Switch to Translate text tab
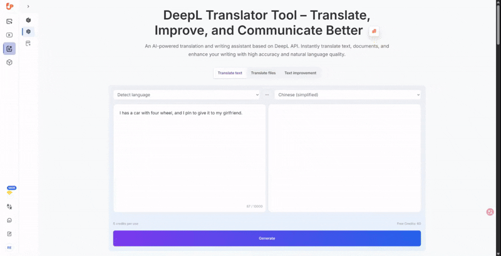501x256 pixels. point(230,73)
